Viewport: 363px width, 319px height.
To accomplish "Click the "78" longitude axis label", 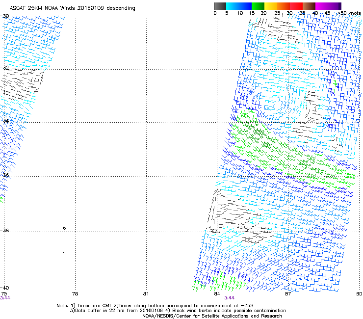I will click(x=75, y=293).
